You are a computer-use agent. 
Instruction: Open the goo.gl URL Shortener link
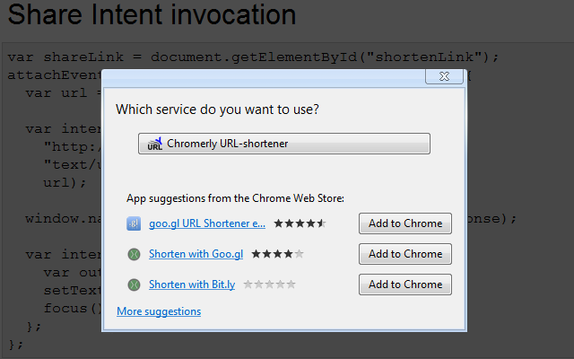tap(207, 223)
